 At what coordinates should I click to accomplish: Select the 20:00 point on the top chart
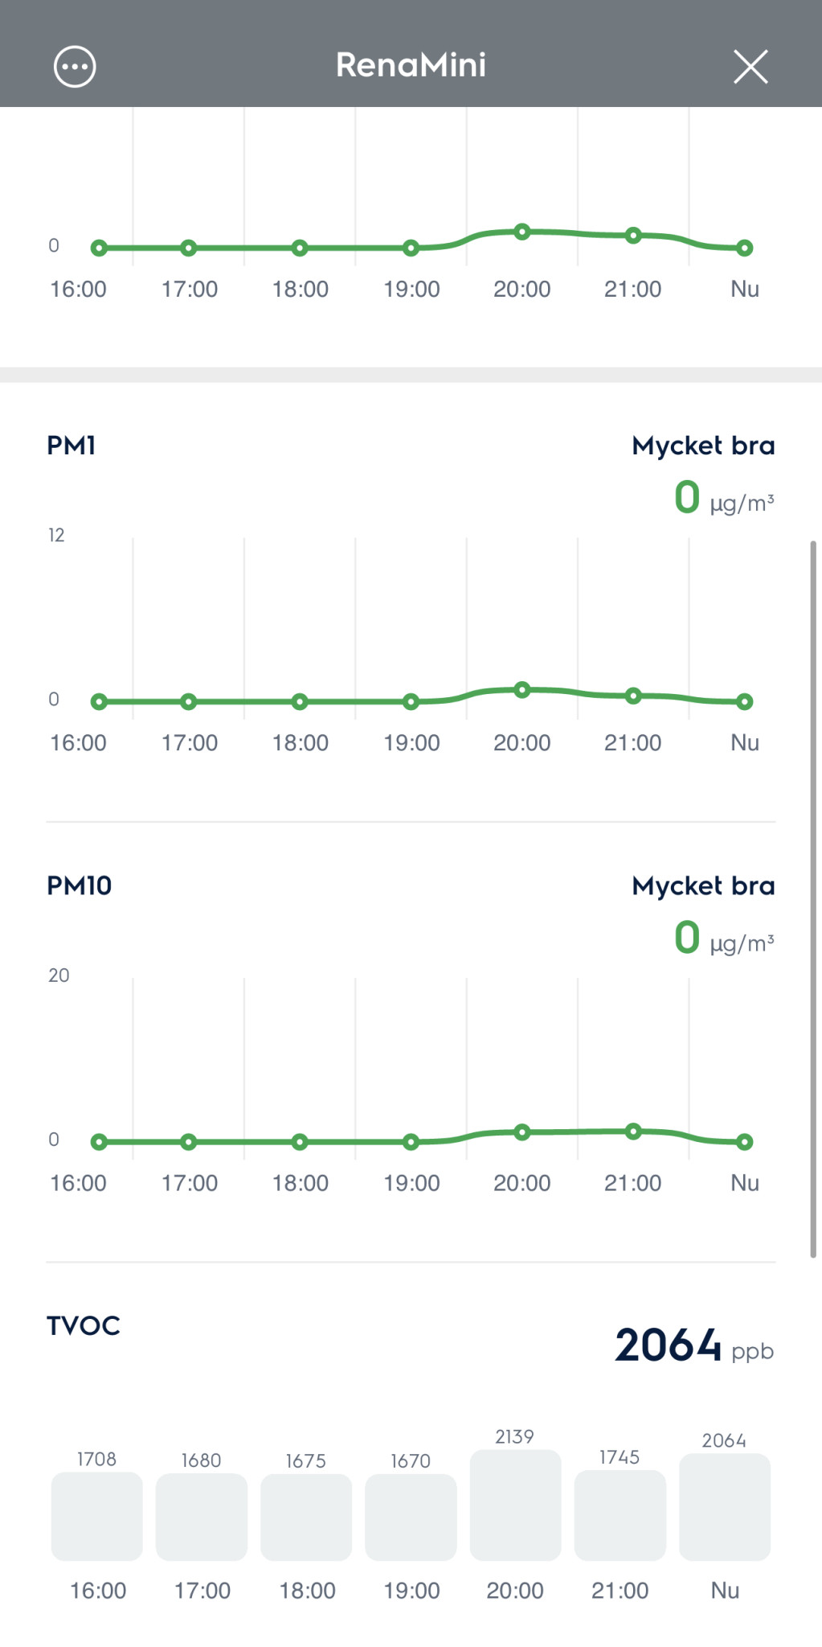[x=522, y=232]
